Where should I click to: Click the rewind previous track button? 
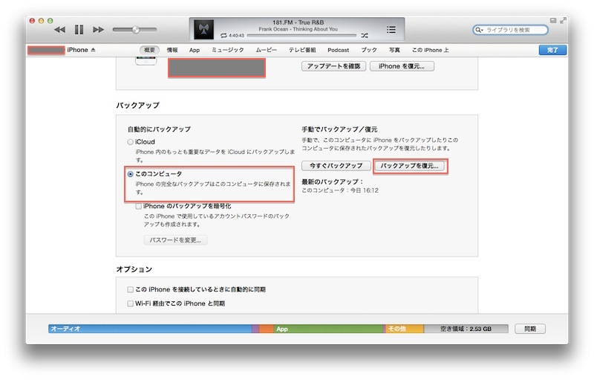click(60, 30)
